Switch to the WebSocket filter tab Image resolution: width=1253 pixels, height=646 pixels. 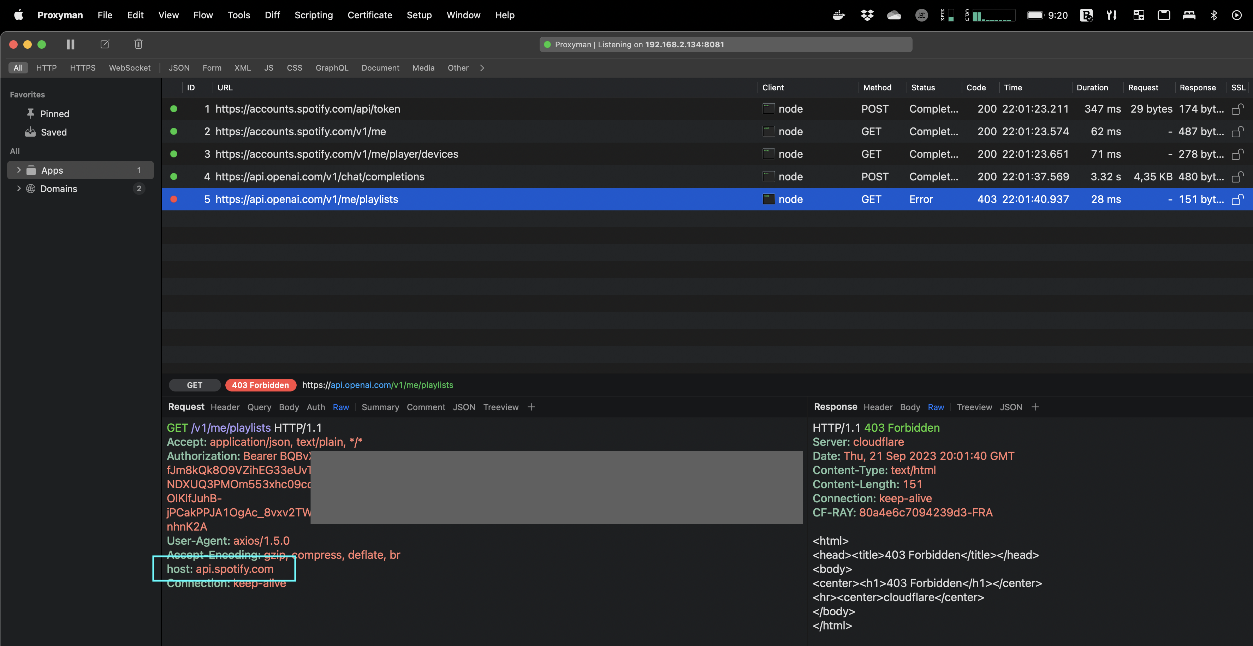pos(129,67)
